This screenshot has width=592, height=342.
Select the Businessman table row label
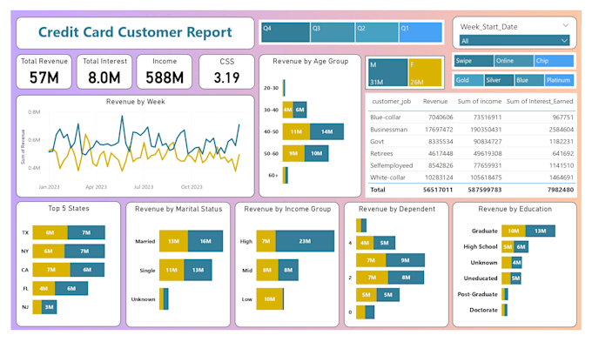388,130
